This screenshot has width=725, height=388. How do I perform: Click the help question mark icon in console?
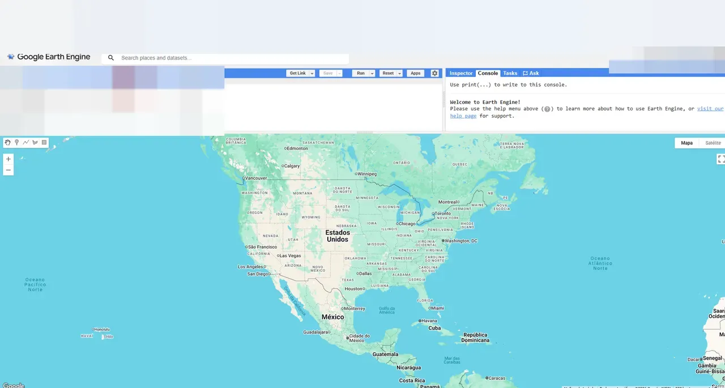[x=547, y=109]
